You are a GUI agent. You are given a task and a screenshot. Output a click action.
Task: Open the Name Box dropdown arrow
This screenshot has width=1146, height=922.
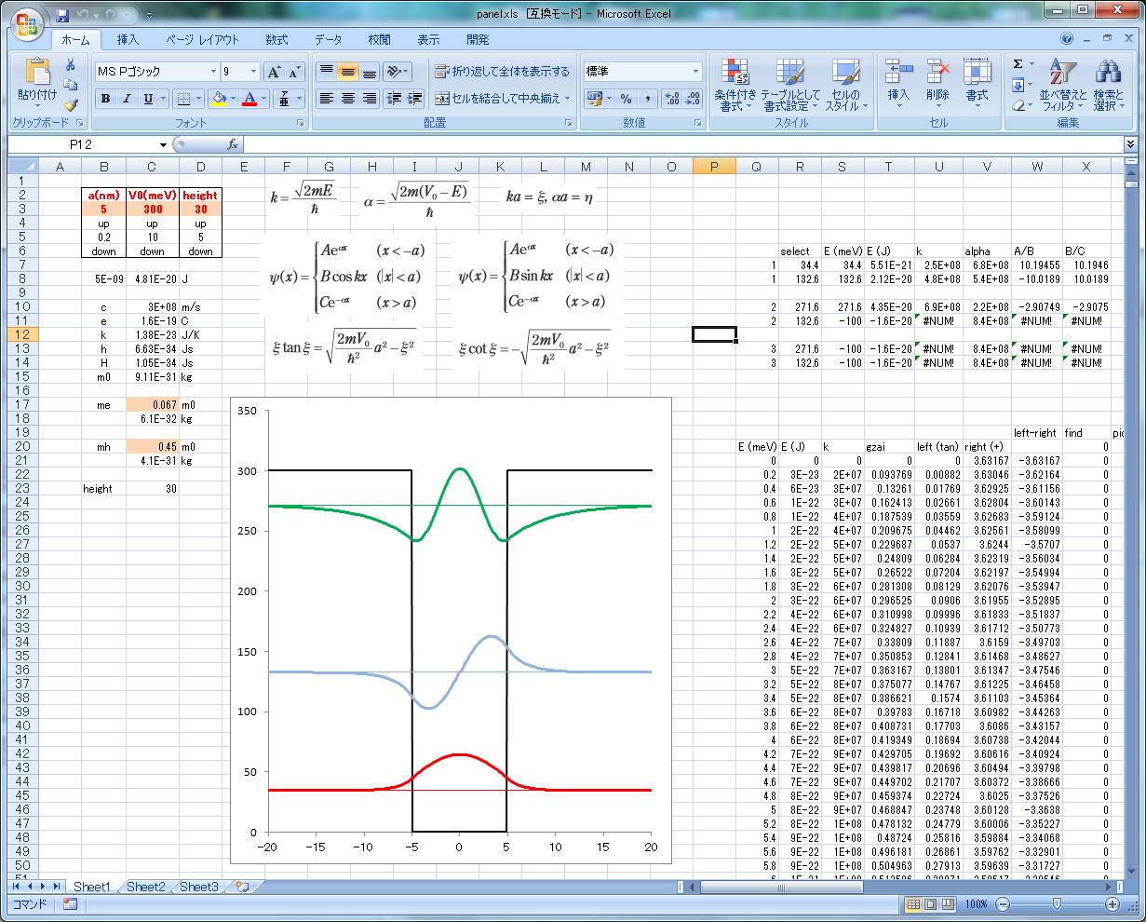163,144
